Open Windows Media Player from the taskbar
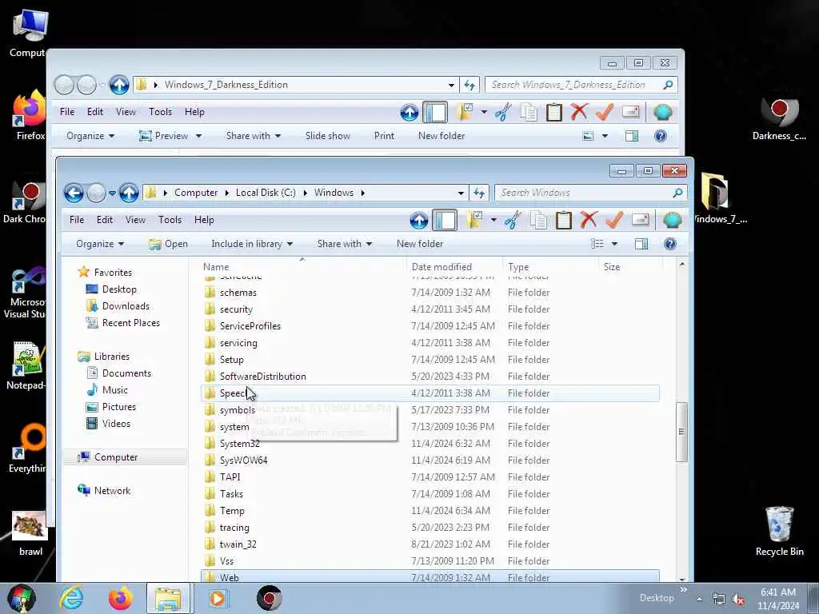Viewport: 819px width, 614px height. [x=218, y=598]
